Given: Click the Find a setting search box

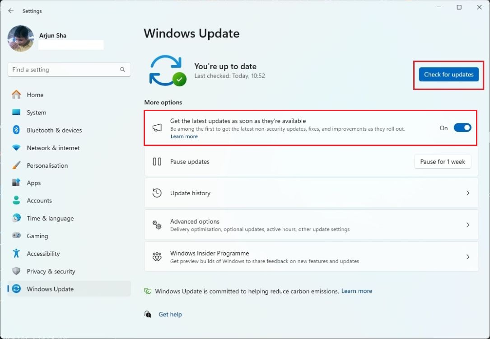Looking at the screenshot, I should point(69,69).
